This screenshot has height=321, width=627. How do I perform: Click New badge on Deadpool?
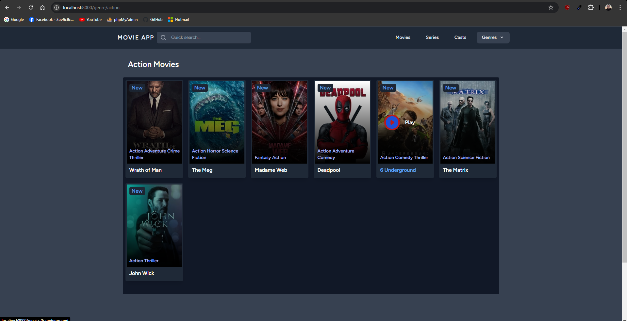pyautogui.click(x=325, y=88)
